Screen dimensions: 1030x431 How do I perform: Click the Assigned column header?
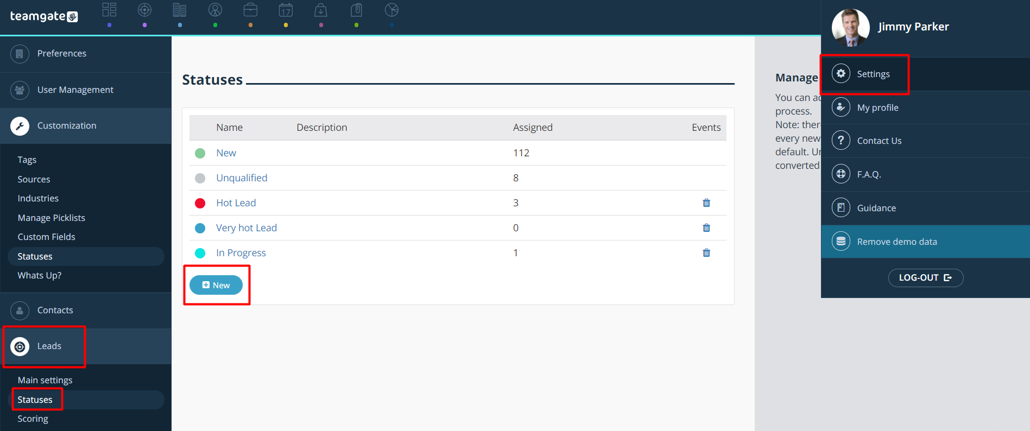tap(533, 128)
